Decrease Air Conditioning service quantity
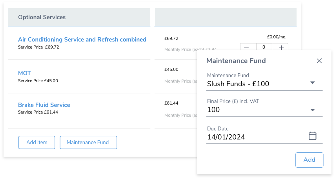Screen dimensions: 335x179 pyautogui.click(x=247, y=47)
